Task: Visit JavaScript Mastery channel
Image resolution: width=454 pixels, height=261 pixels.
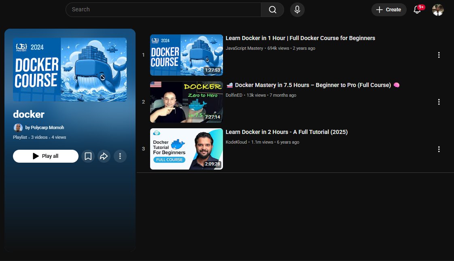Action: click(244, 49)
